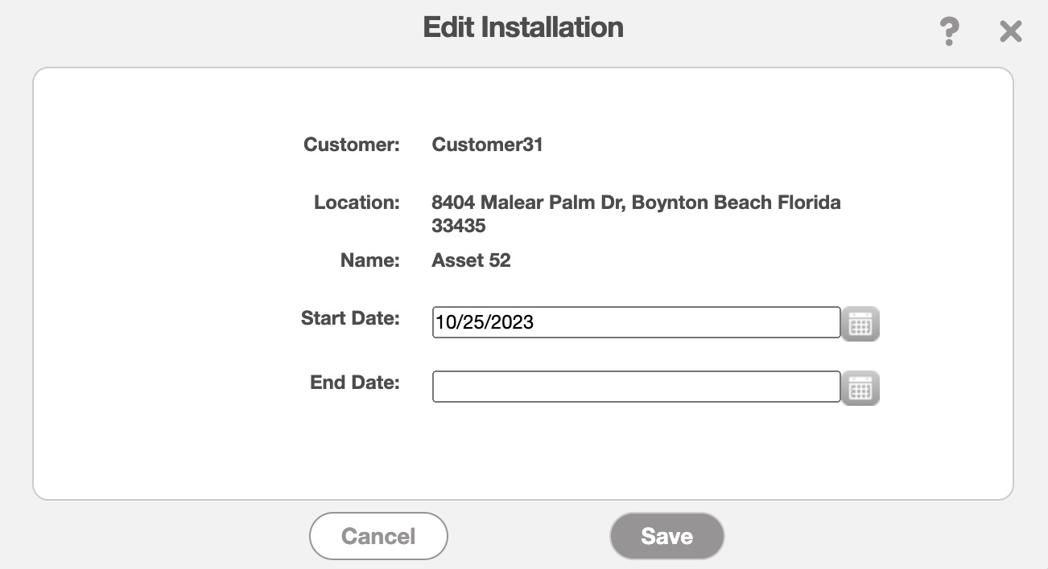This screenshot has width=1048, height=569.
Task: Open the help question mark icon
Action: pyautogui.click(x=950, y=32)
